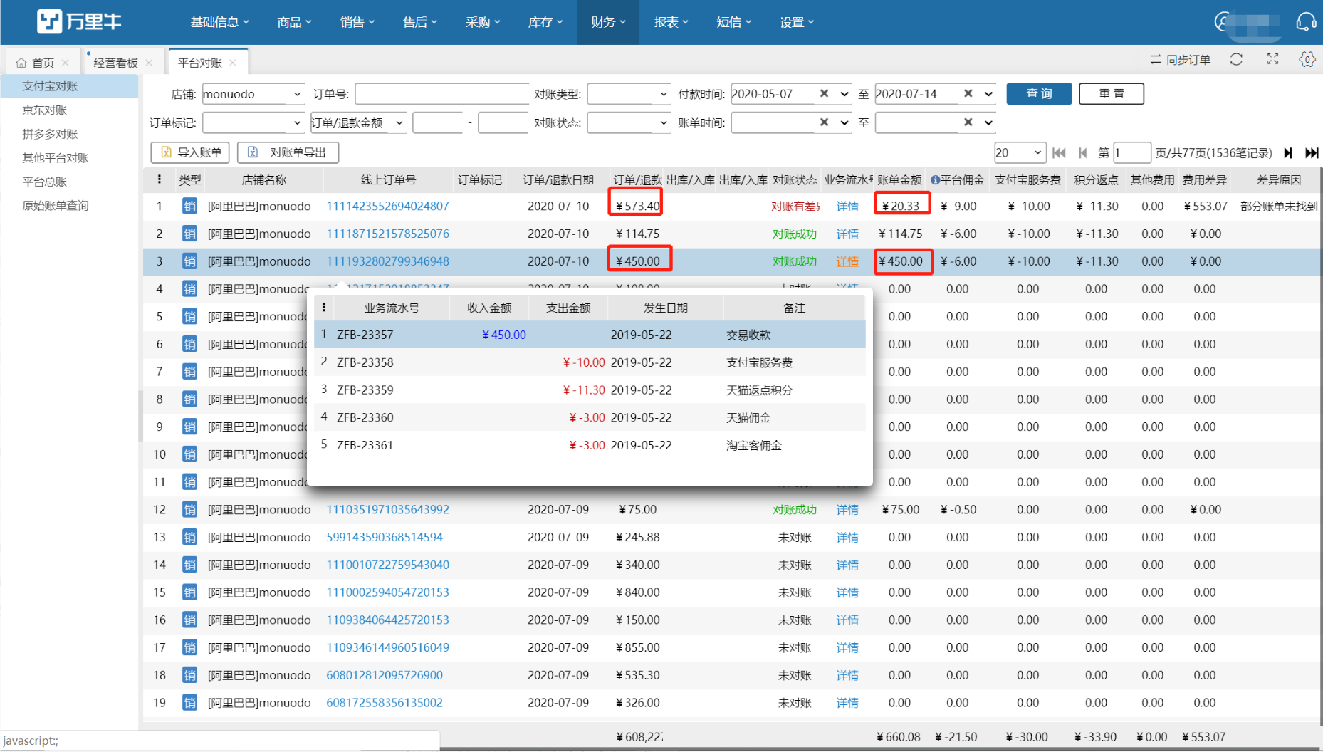The height and width of the screenshot is (752, 1323).
Task: Go to last page icon
Action: [x=1312, y=152]
